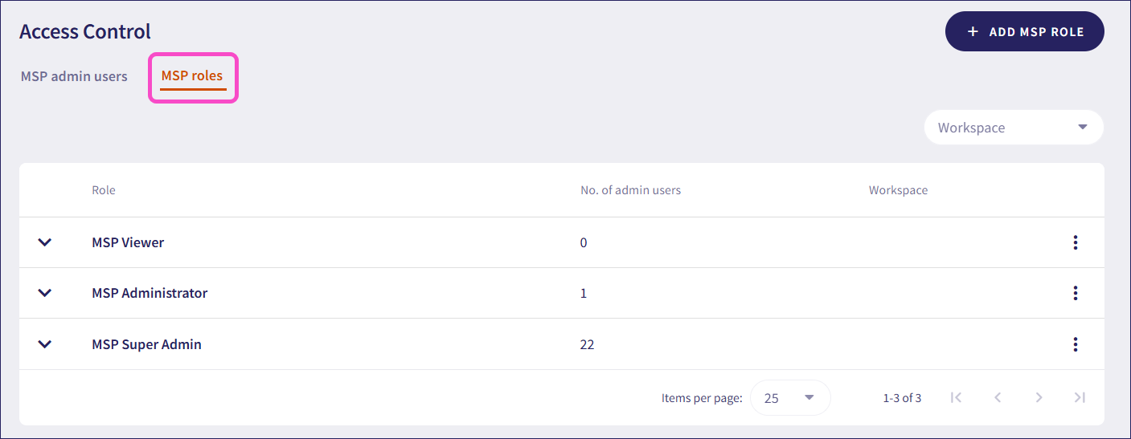Image resolution: width=1131 pixels, height=439 pixels.
Task: Go to the first page of results
Action: point(956,397)
